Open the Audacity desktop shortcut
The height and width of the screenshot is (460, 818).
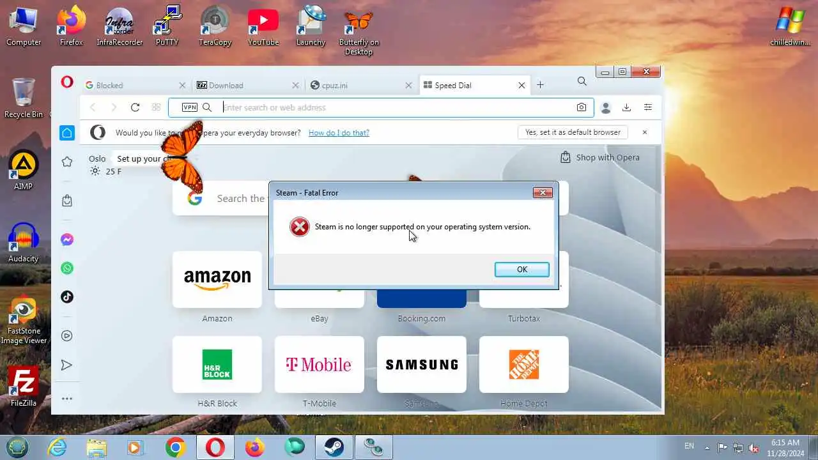click(24, 243)
